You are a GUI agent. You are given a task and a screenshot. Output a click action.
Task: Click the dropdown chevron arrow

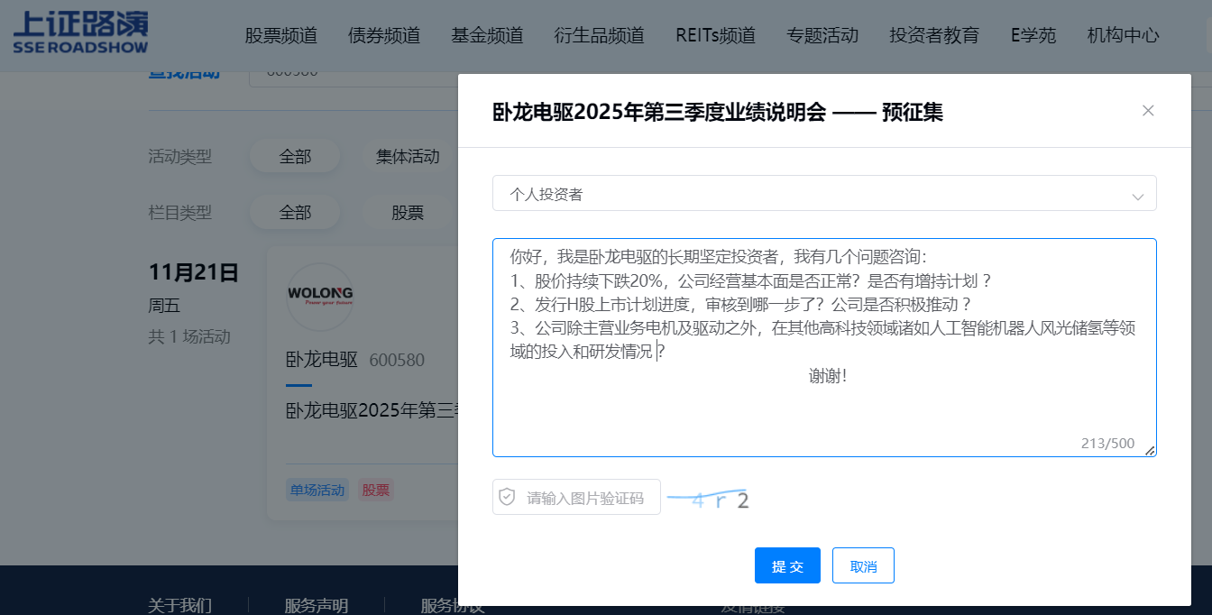(1138, 196)
